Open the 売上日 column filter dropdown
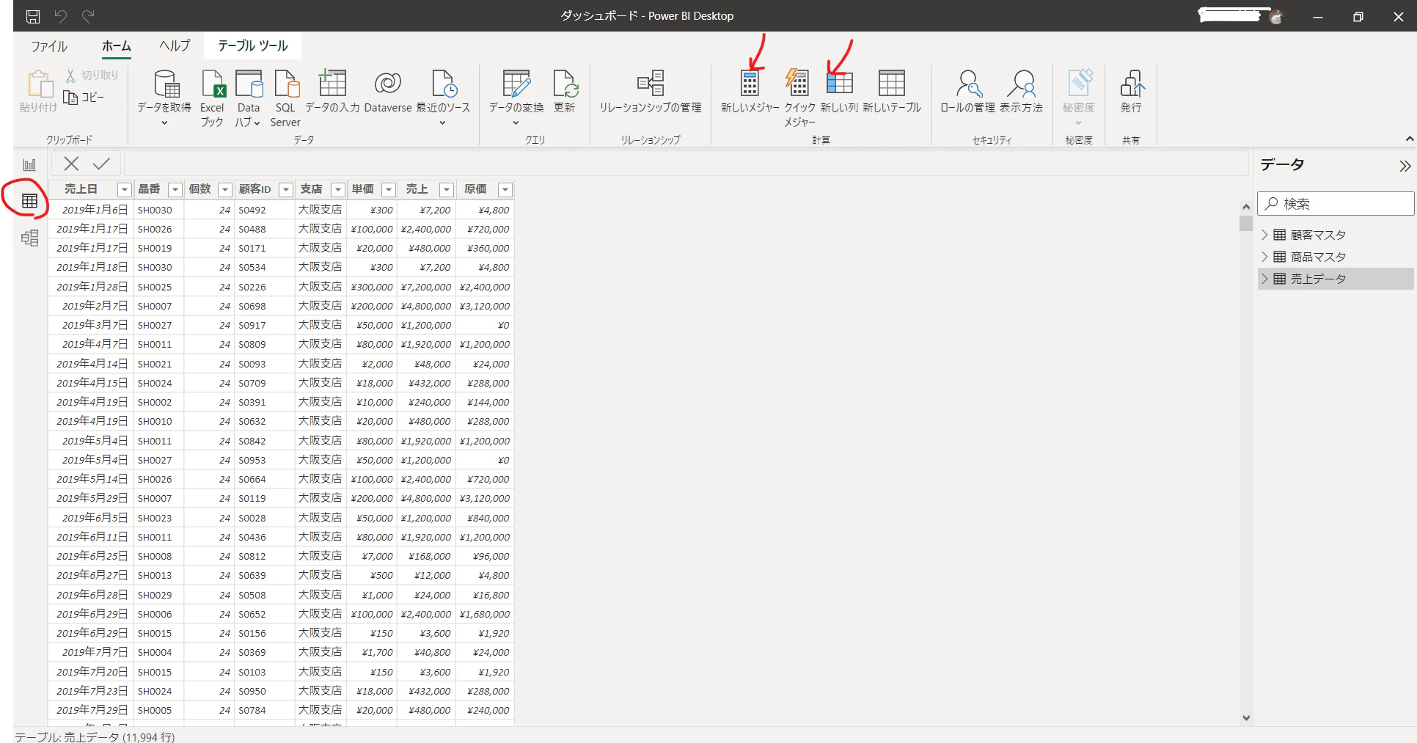 (x=125, y=190)
